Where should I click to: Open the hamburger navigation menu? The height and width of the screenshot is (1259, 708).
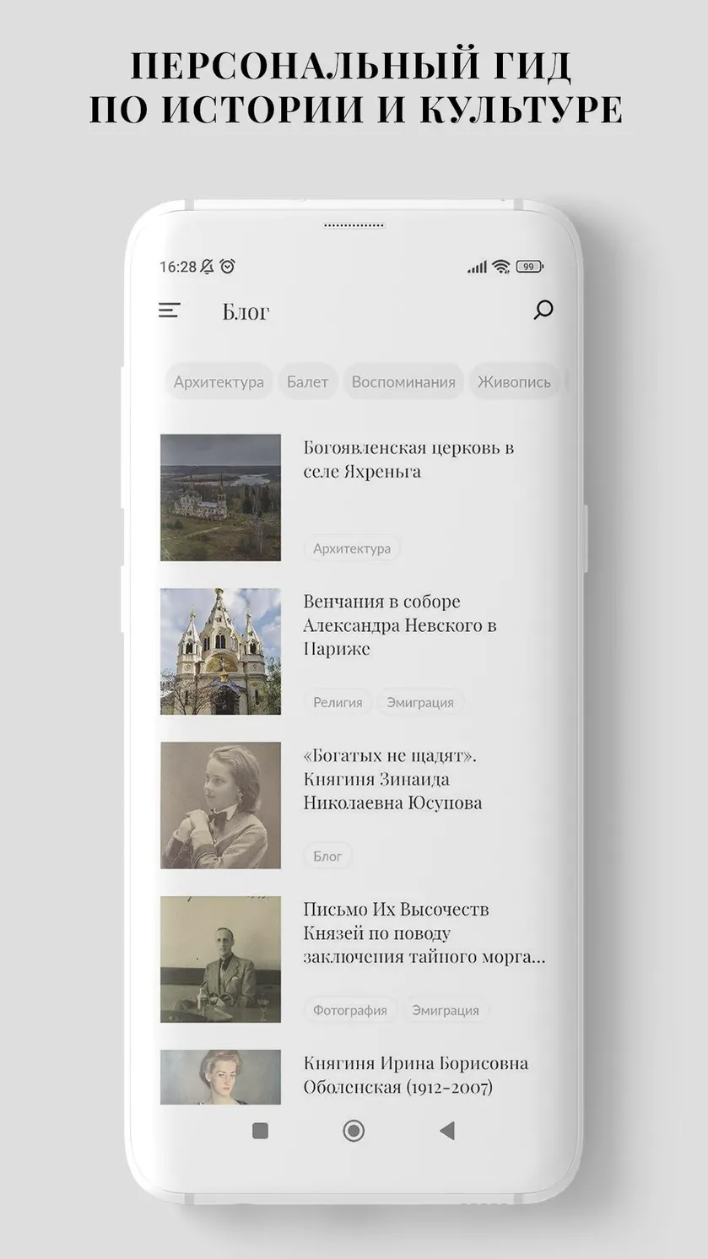169,311
